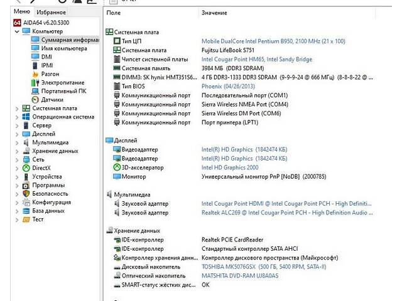The width and height of the screenshot is (402, 301).
Task: Open Mobile DualCore Intel Pentium B950 link
Action: [x=273, y=41]
